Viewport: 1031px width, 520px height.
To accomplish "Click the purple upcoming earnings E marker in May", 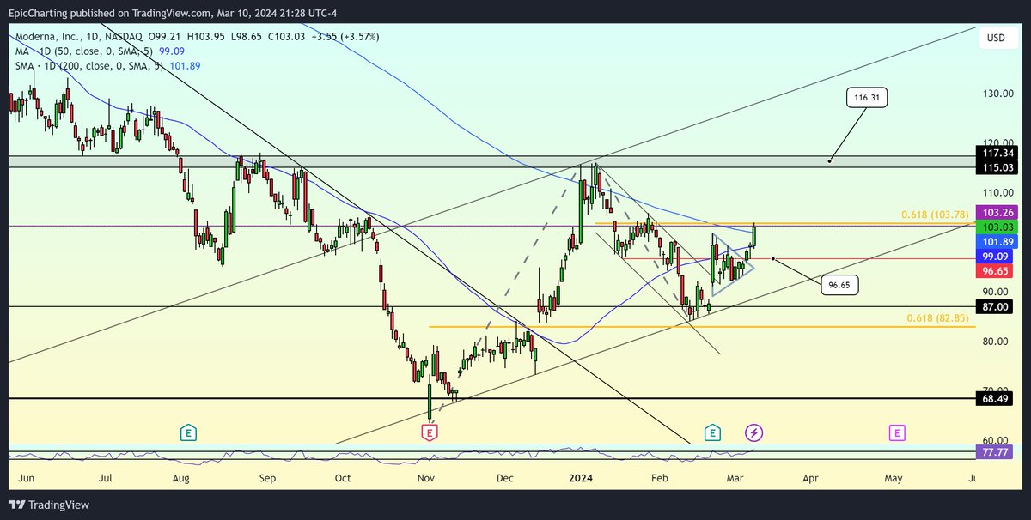I will (897, 432).
